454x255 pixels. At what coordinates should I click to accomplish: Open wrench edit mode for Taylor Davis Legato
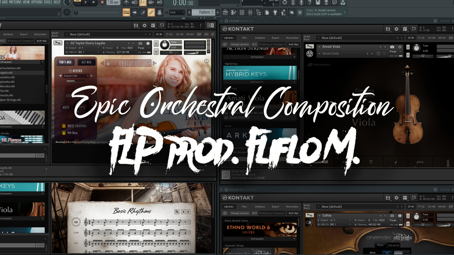pyautogui.click(x=58, y=43)
